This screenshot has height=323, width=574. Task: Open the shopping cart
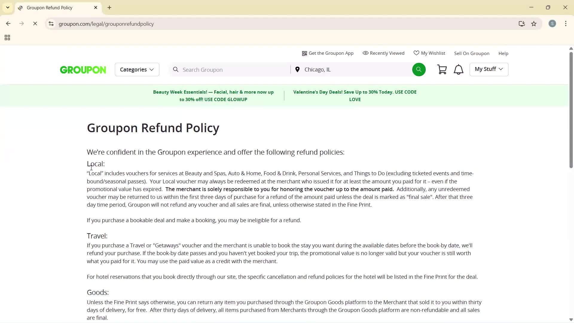[442, 69]
